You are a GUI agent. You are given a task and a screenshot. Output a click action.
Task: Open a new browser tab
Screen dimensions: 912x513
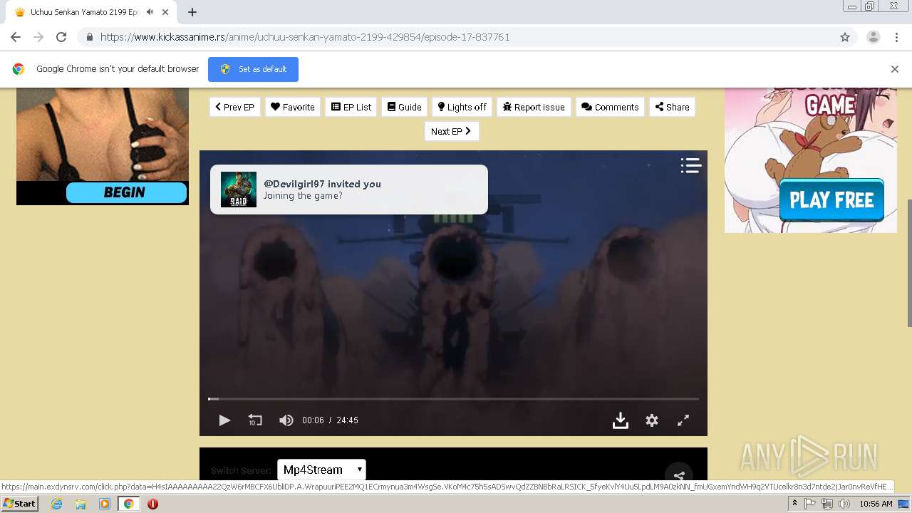(192, 12)
